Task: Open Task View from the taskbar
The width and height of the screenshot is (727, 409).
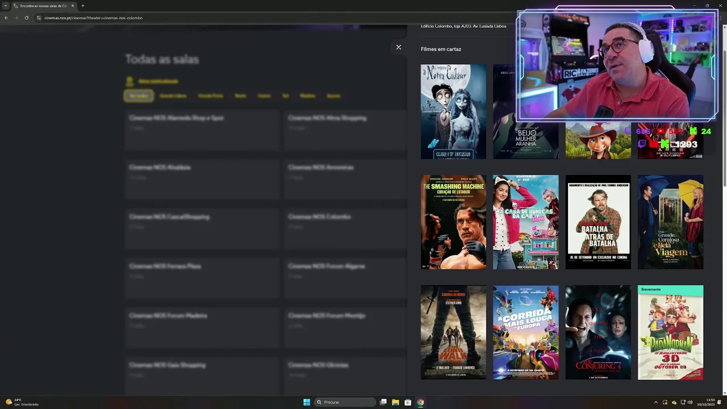Action: (383, 402)
